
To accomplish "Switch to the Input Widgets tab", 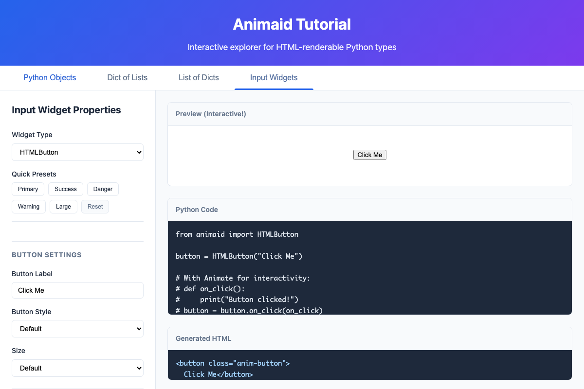I will (x=274, y=78).
